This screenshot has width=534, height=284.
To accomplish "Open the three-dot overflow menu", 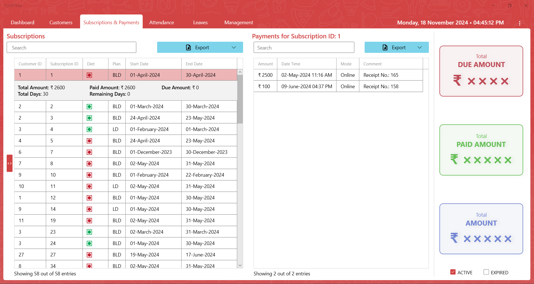I will click(x=520, y=23).
